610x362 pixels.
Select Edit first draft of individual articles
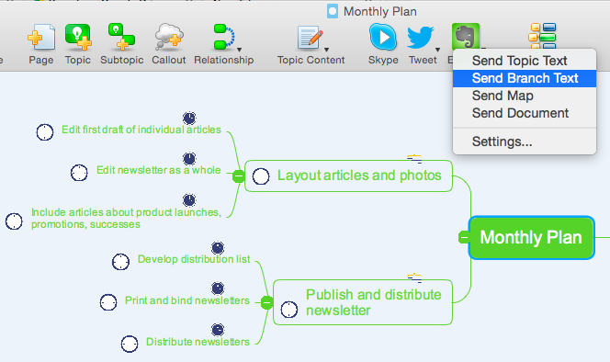point(141,130)
